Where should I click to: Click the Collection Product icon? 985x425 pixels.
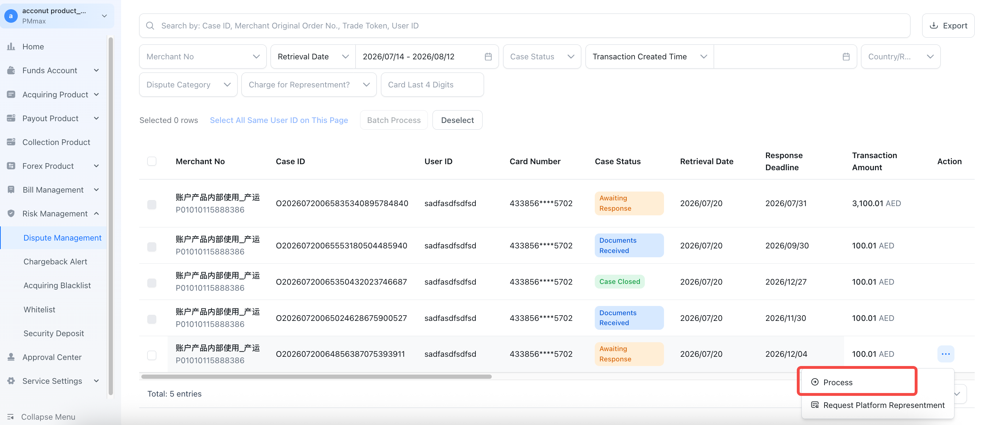point(11,142)
